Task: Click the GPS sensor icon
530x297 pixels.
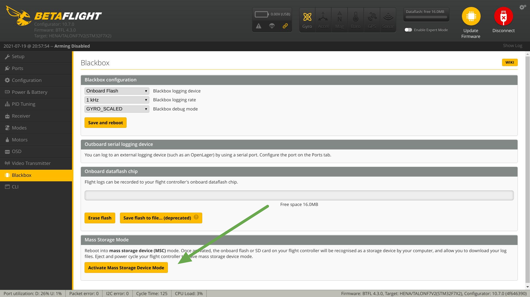Action: pyautogui.click(x=372, y=17)
